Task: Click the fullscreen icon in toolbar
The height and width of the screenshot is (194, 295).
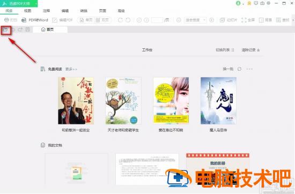Action: (244, 20)
